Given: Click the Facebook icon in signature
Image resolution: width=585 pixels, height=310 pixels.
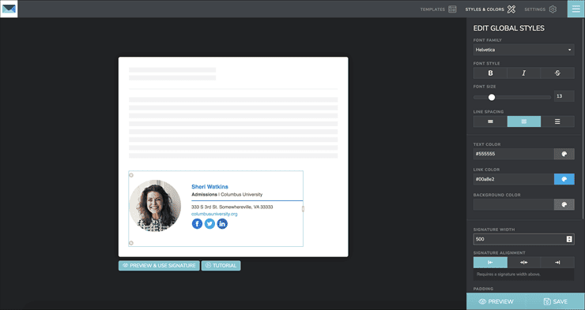Looking at the screenshot, I should [197, 224].
